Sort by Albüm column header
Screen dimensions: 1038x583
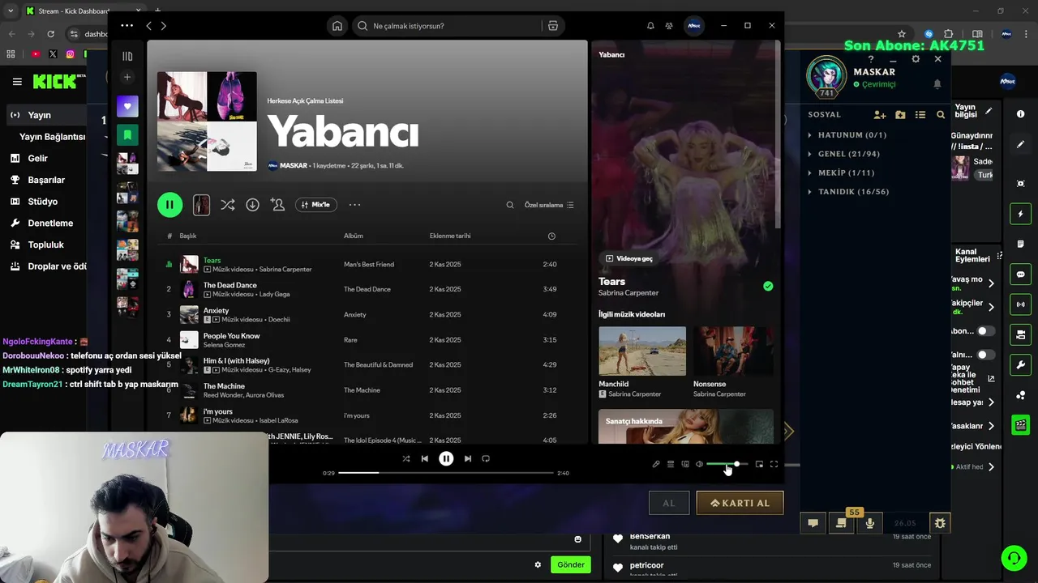(354, 236)
